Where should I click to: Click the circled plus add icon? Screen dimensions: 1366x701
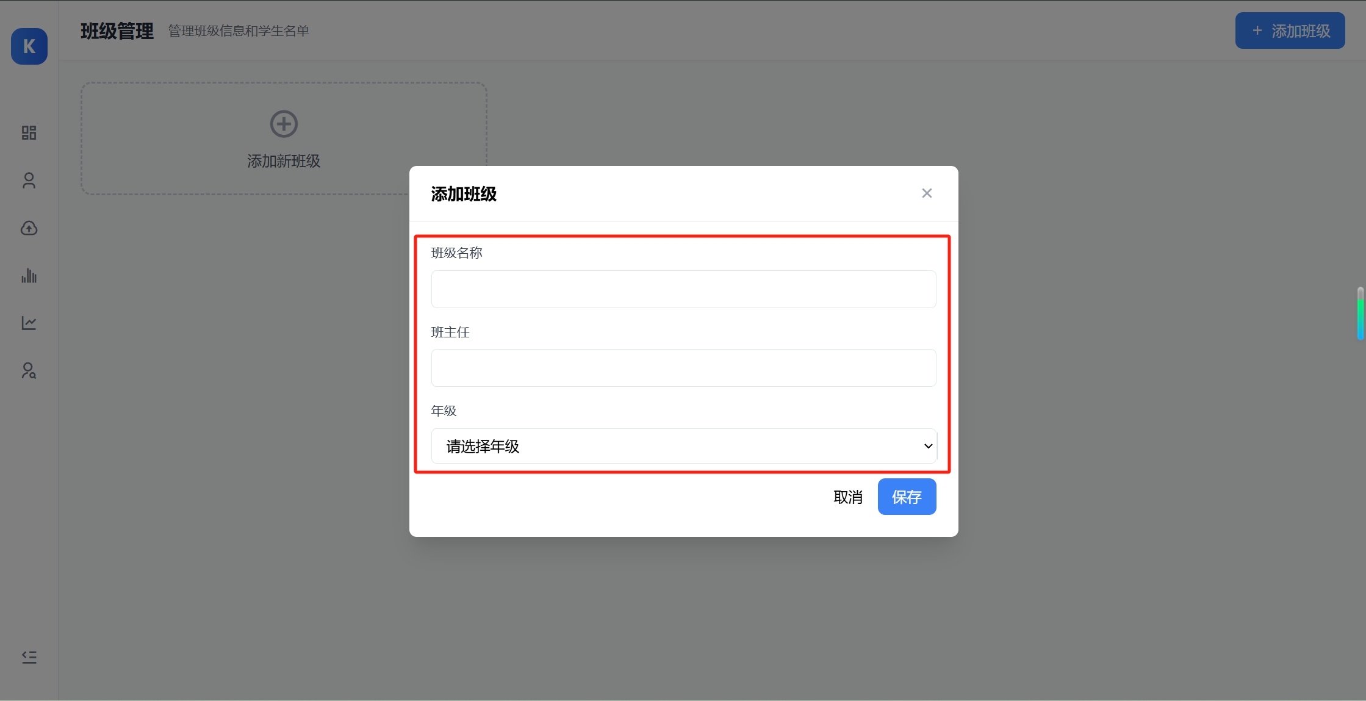pyautogui.click(x=284, y=124)
